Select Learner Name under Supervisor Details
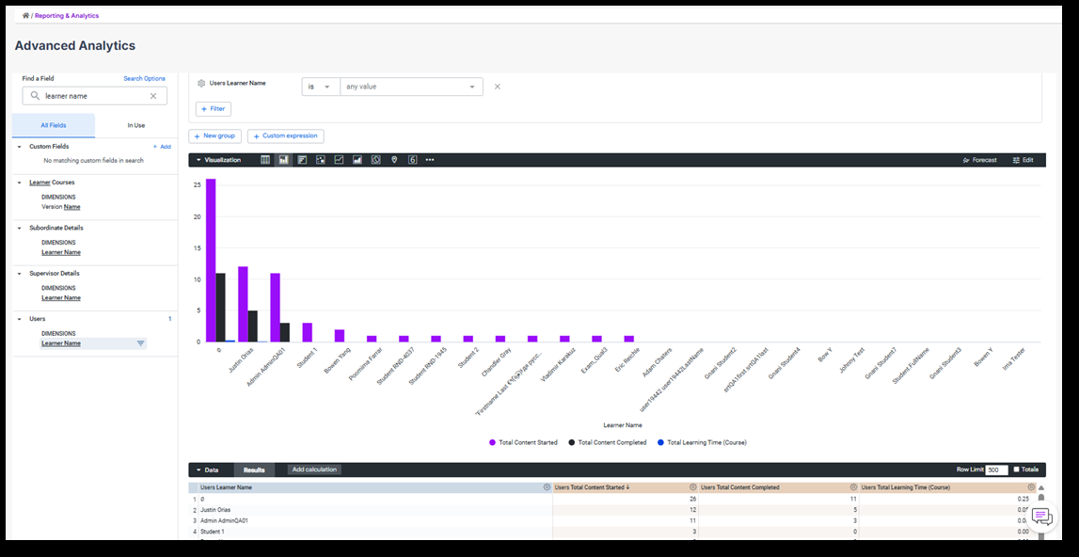1079x557 pixels. 60,297
